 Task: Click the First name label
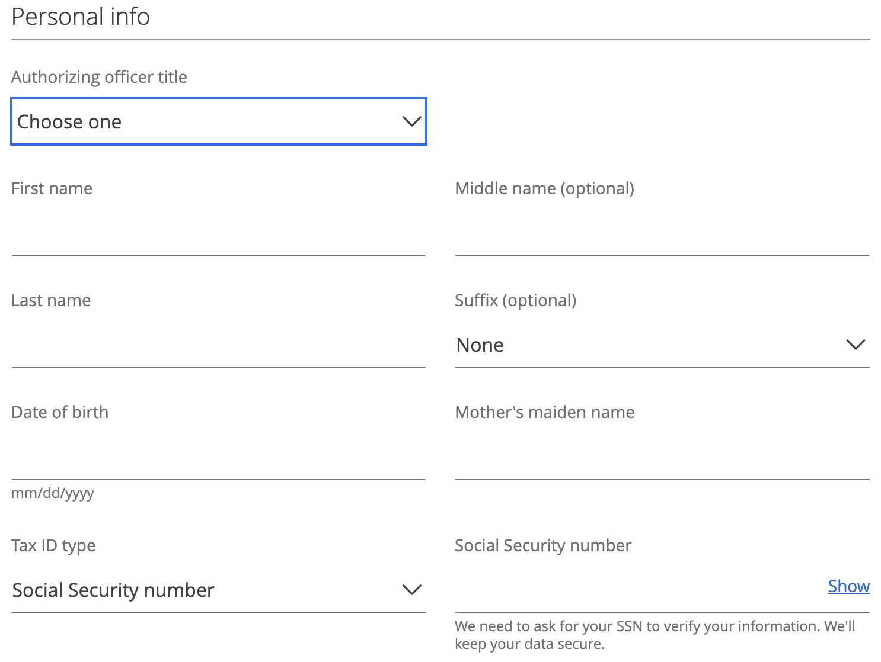(x=52, y=188)
